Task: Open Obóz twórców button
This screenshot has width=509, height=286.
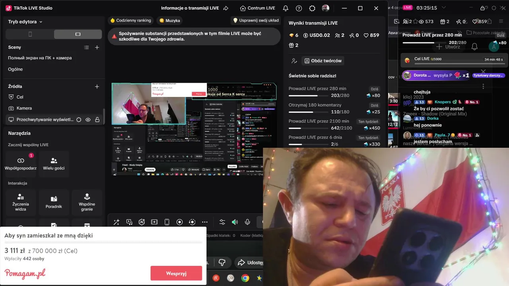Action: tap(323, 61)
